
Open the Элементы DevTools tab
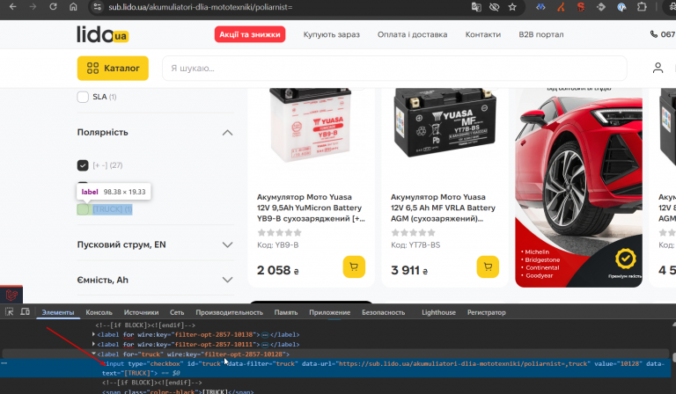[x=58, y=312]
